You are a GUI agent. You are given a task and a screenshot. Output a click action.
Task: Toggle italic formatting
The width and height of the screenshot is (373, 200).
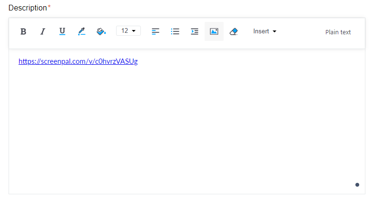pos(43,31)
